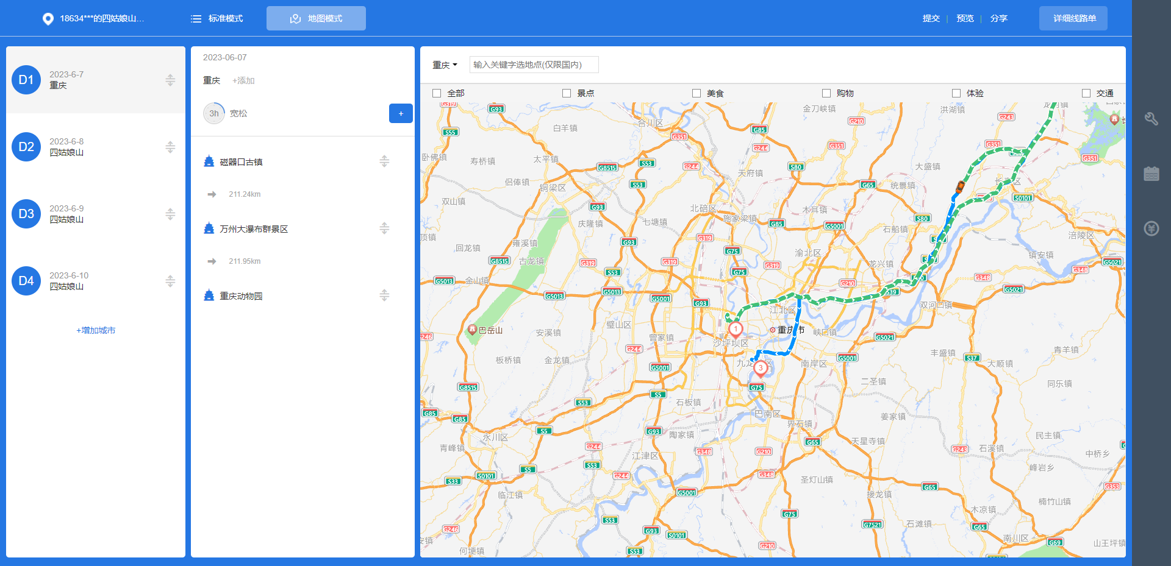Click map marker number 1
1171x566 pixels.
(736, 330)
